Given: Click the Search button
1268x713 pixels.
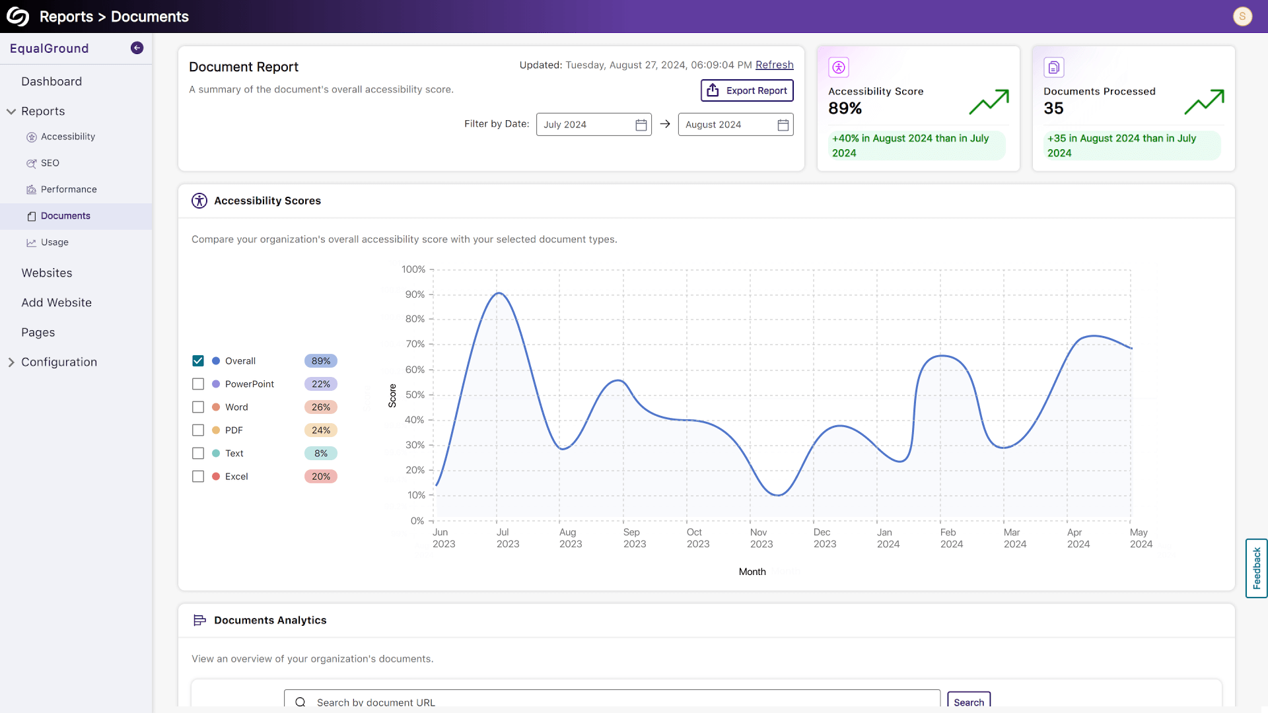Looking at the screenshot, I should pyautogui.click(x=969, y=701).
